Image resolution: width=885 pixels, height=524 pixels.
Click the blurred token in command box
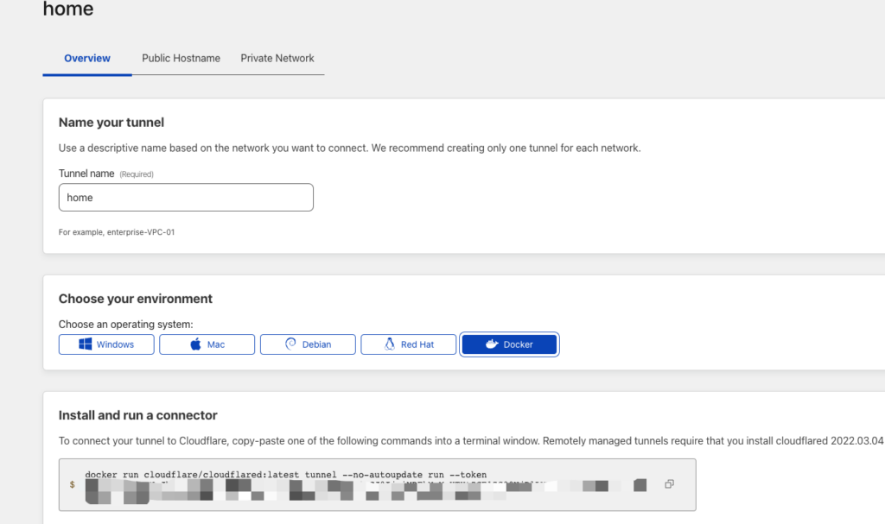click(x=346, y=490)
